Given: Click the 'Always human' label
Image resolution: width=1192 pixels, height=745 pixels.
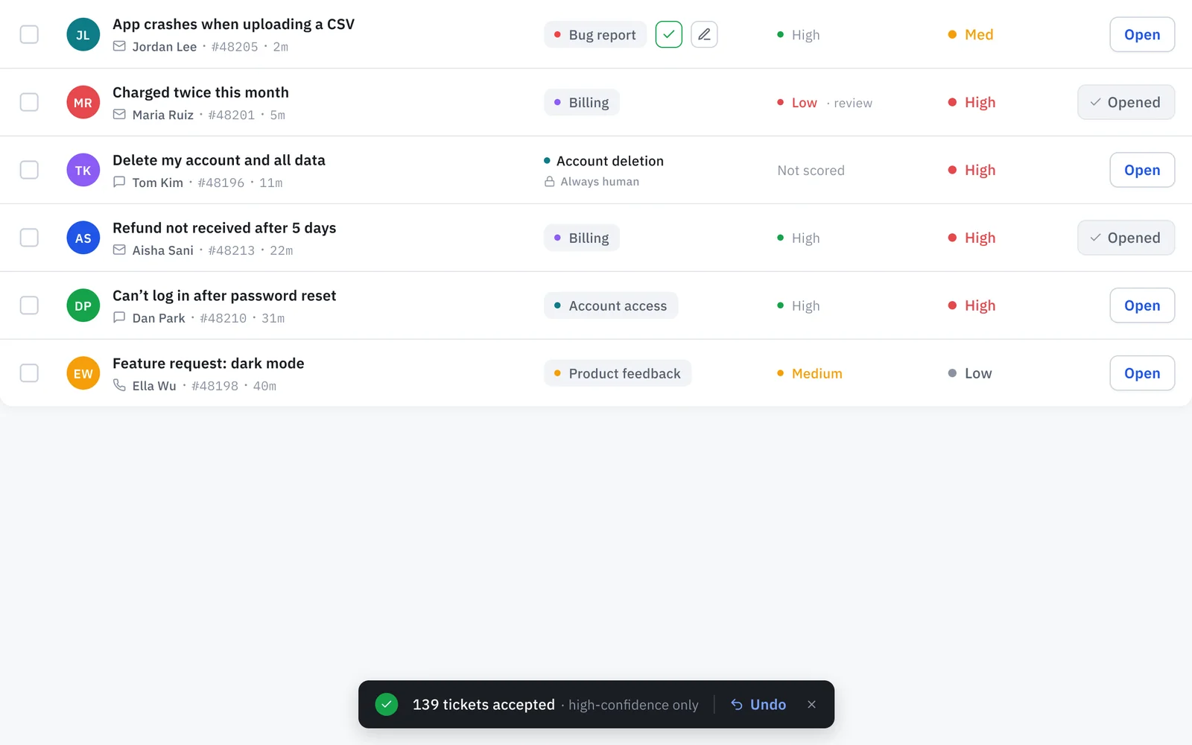Looking at the screenshot, I should point(600,181).
